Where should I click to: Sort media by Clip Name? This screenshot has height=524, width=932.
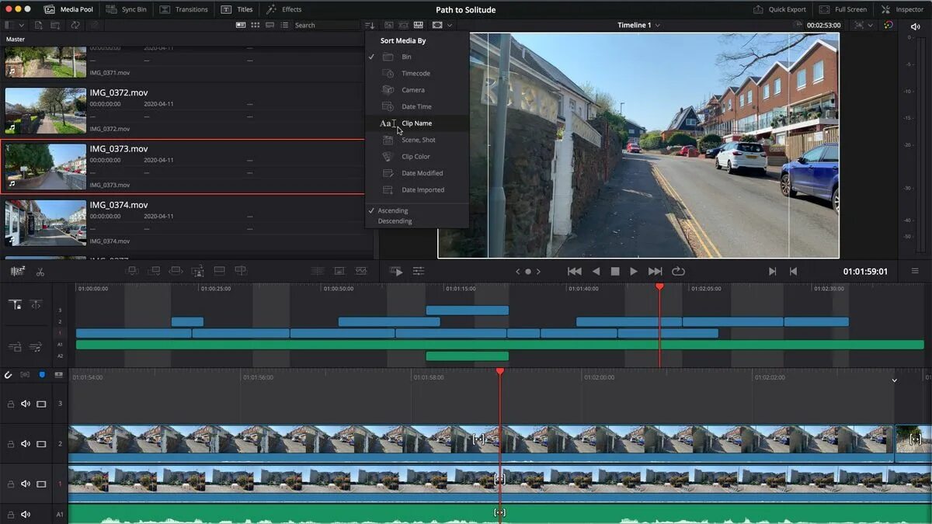416,123
